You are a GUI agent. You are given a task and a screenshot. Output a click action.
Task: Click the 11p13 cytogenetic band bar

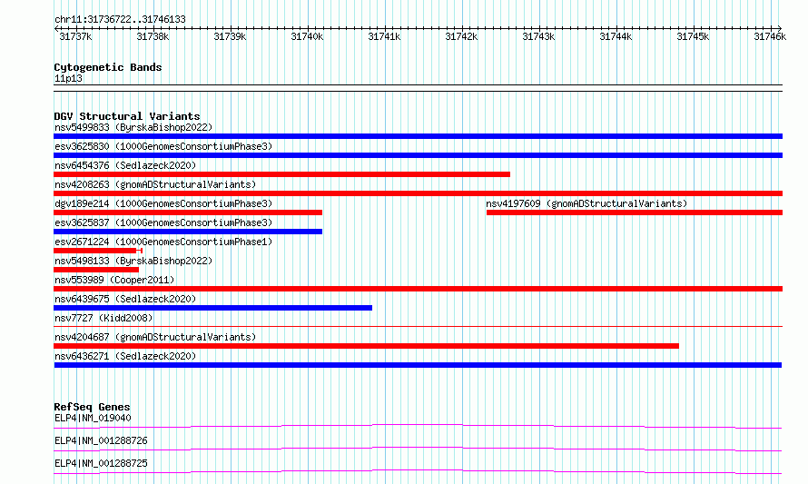418,88
